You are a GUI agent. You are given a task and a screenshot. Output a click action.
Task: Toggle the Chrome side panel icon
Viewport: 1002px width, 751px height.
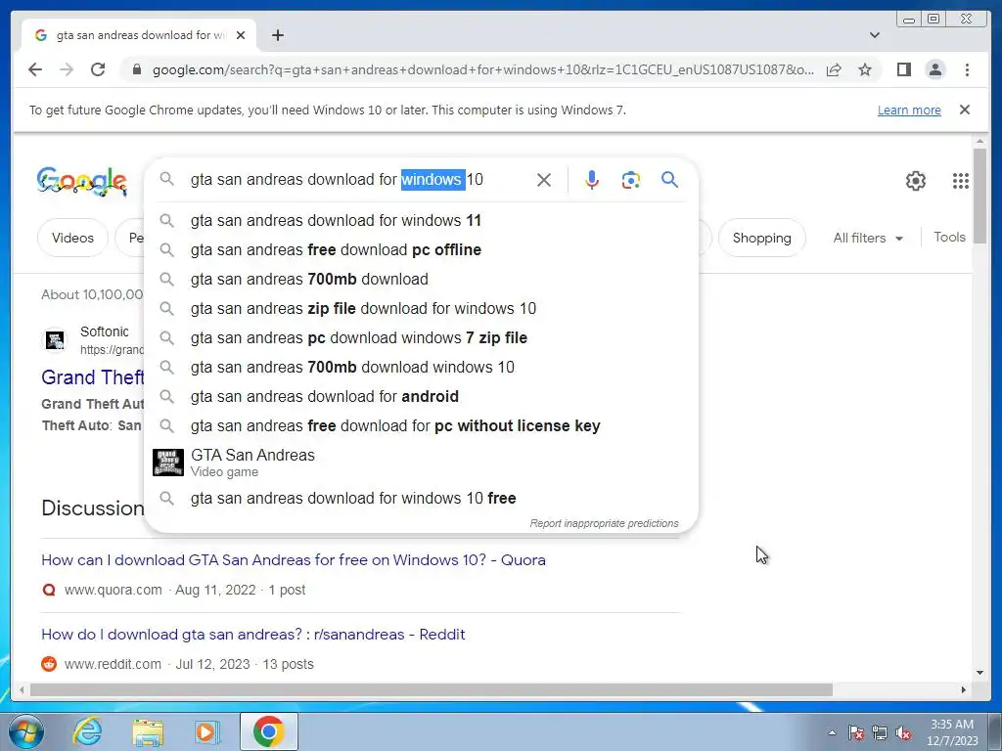(x=903, y=69)
